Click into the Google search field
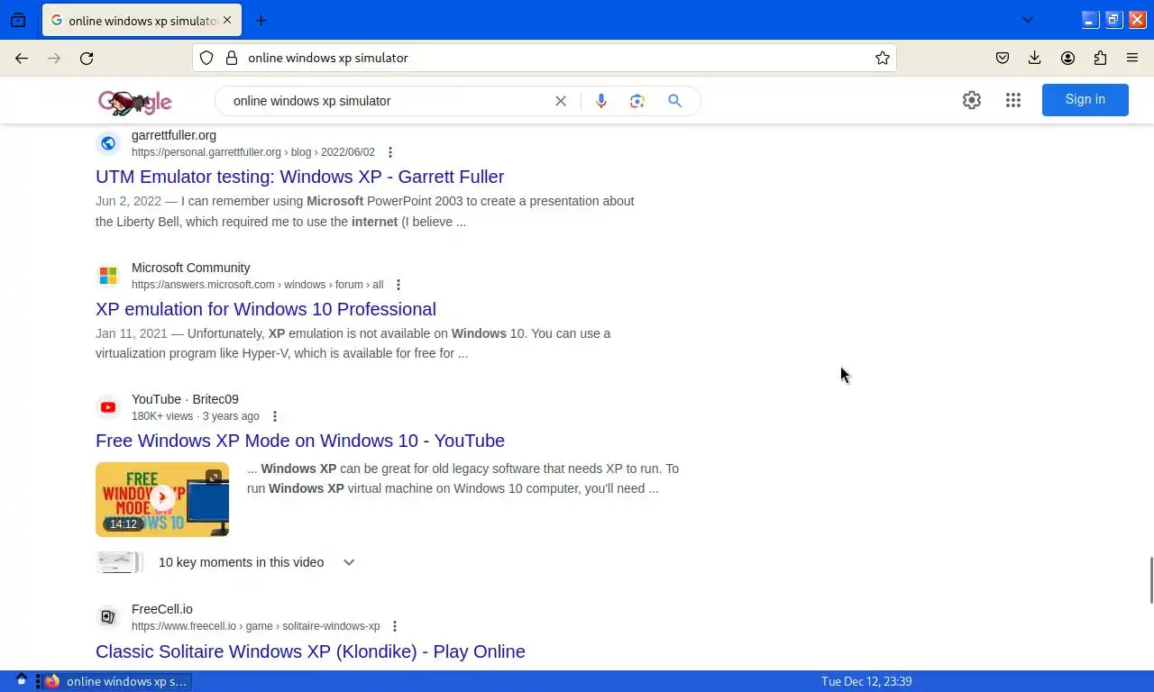The width and height of the screenshot is (1154, 692). point(388,101)
